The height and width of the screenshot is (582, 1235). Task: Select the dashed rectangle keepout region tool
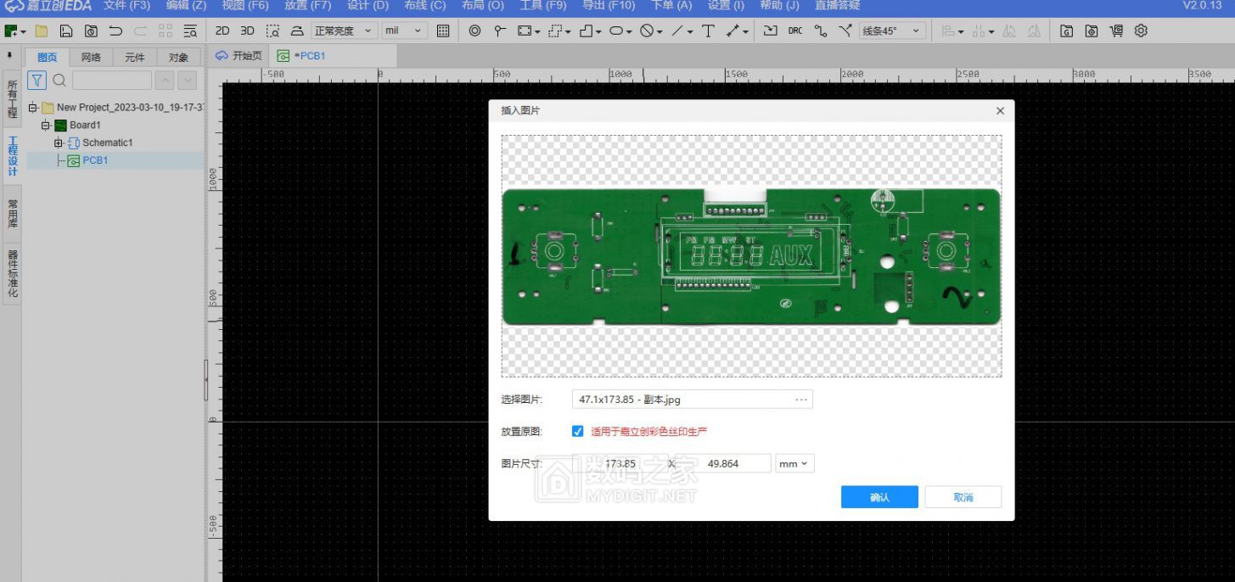[x=554, y=31]
